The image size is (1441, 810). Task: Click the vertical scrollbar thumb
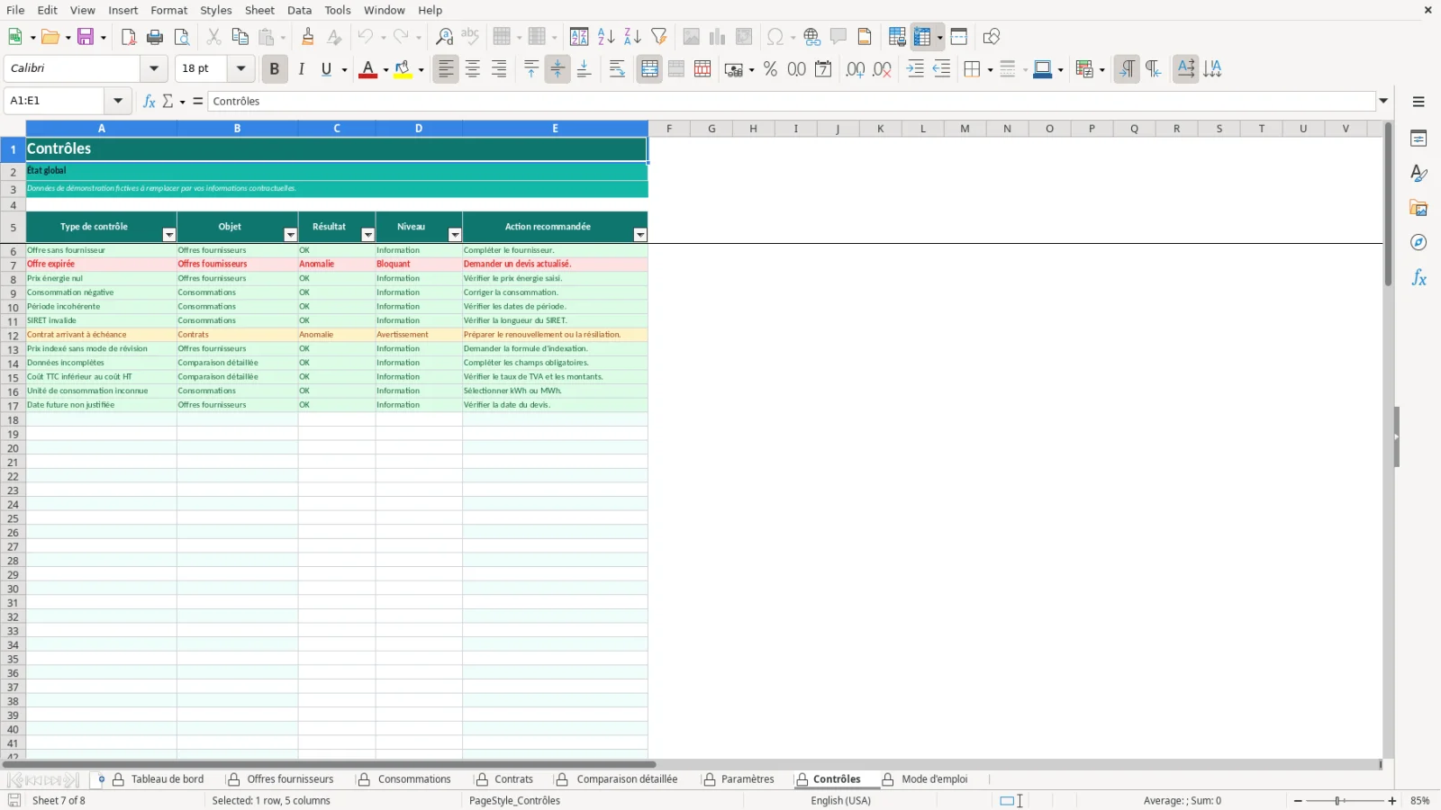1389,205
